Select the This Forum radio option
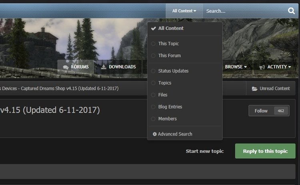This screenshot has width=300, height=185. pyautogui.click(x=153, y=56)
